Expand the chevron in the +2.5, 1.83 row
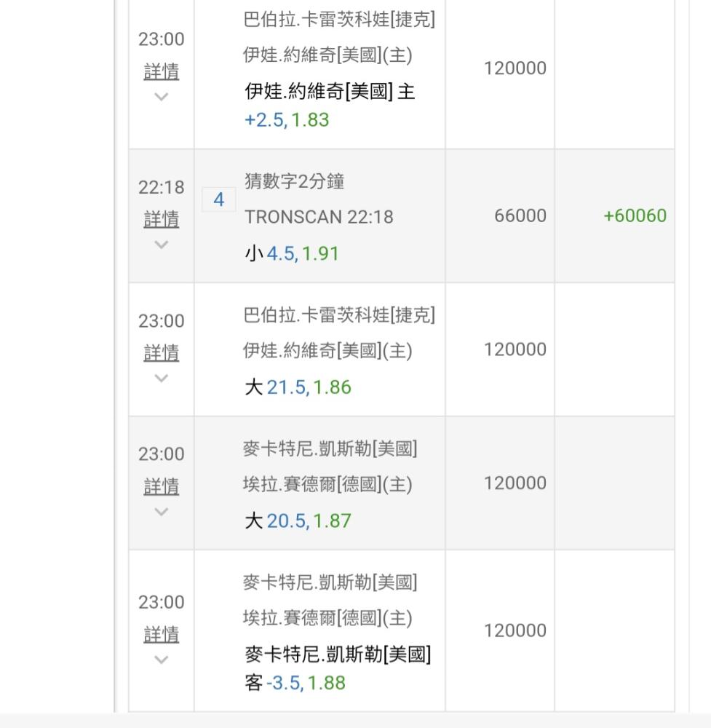Viewport: 711px width, 728px height. [x=162, y=97]
